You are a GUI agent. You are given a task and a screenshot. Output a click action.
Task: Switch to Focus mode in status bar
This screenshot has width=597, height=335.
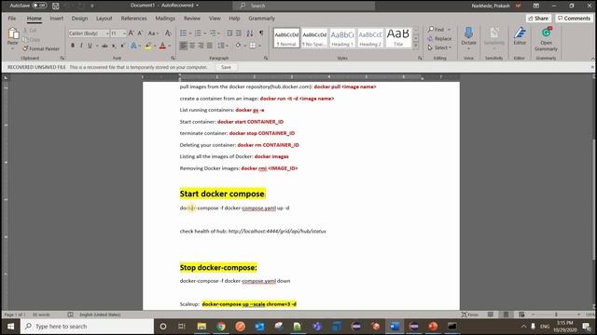point(469,315)
